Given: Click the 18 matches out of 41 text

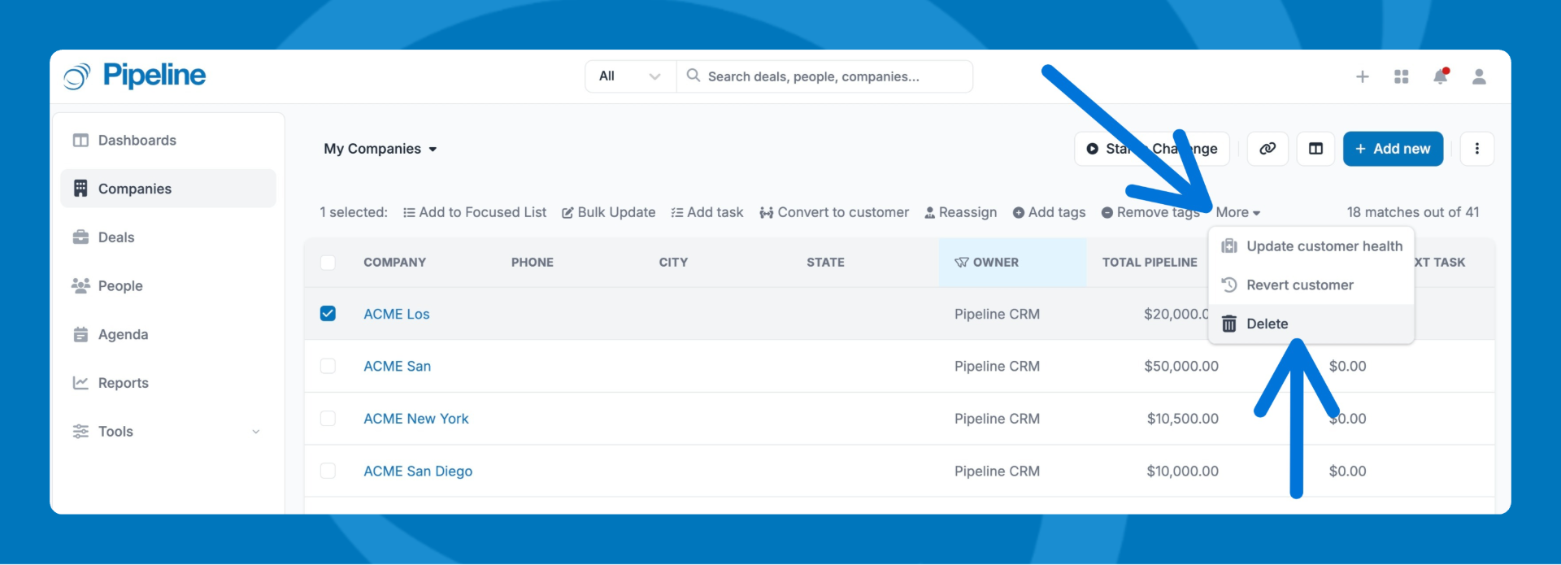Looking at the screenshot, I should [x=1413, y=212].
